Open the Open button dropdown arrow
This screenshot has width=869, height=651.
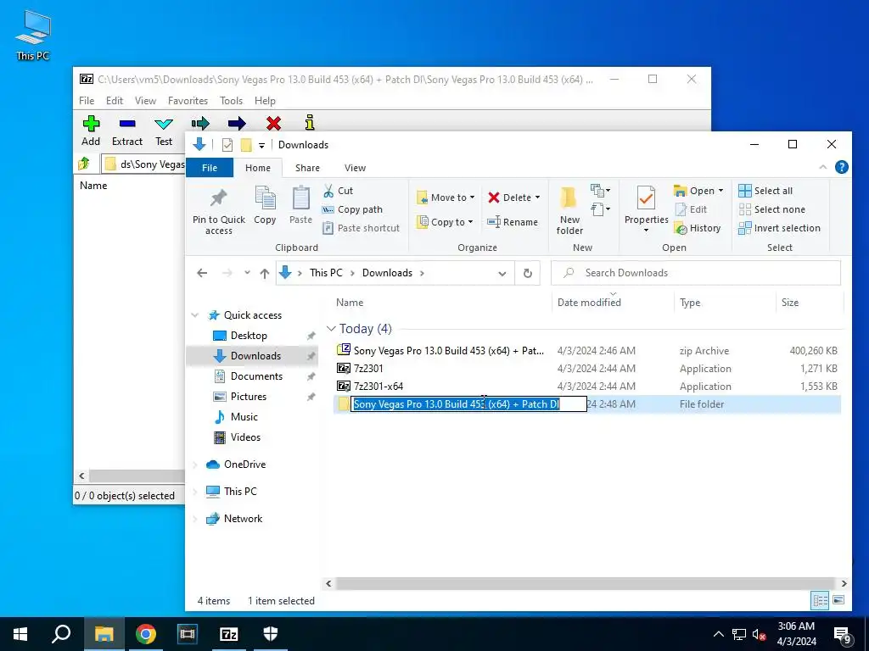point(720,191)
